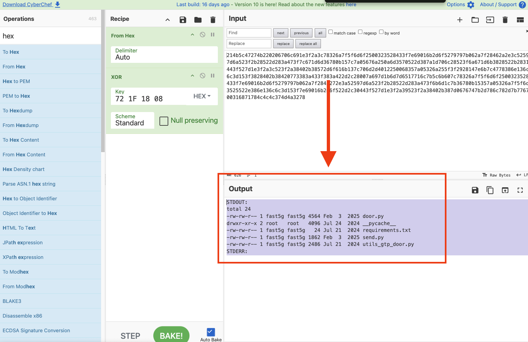Copy raw output to the clipboard
Screen dimensions: 528x342
490,190
